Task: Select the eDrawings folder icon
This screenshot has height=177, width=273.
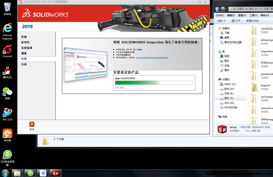Action: [x=254, y=42]
